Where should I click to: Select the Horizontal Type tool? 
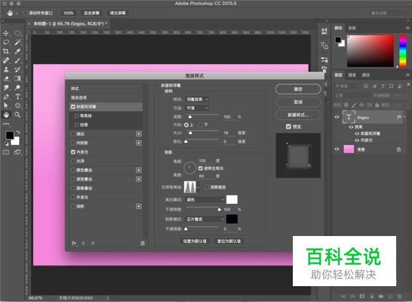click(x=17, y=96)
